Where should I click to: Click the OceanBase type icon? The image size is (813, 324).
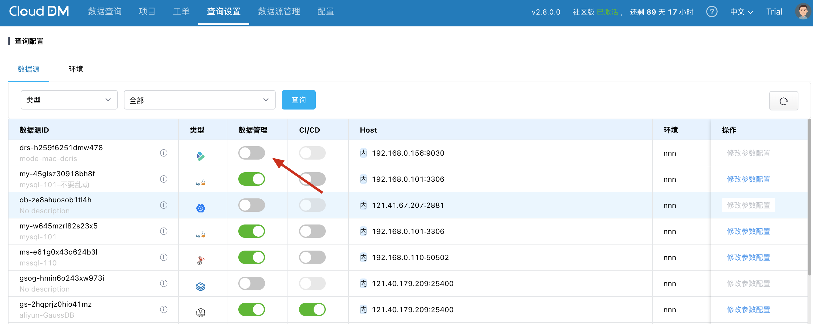tap(200, 208)
